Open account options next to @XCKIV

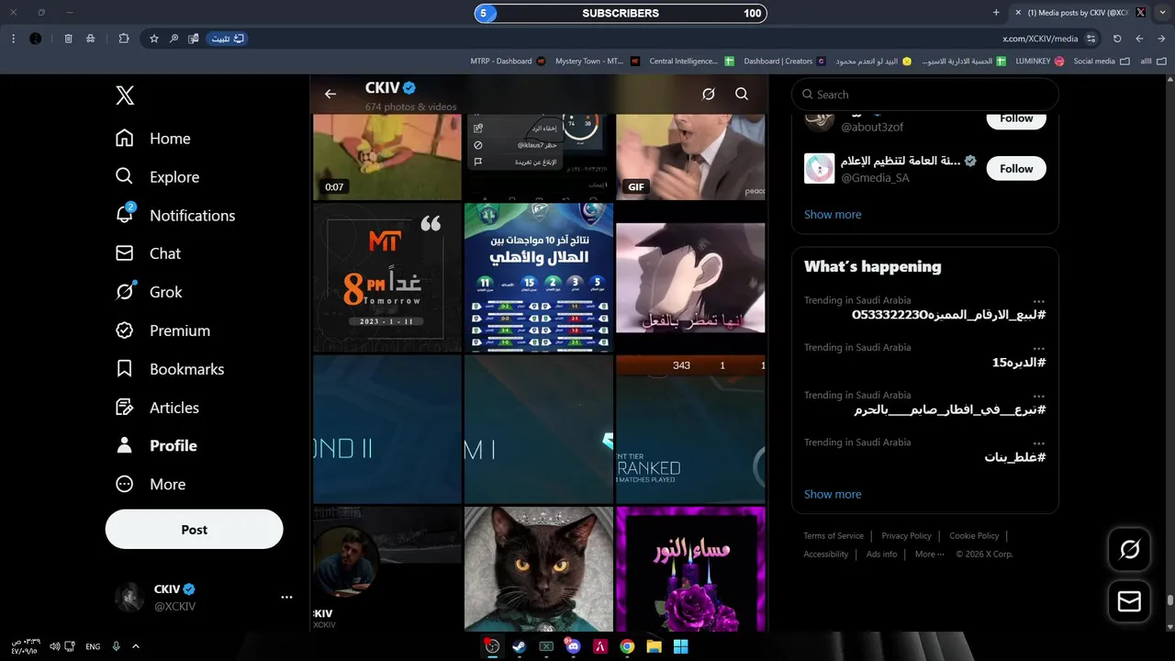coord(286,598)
